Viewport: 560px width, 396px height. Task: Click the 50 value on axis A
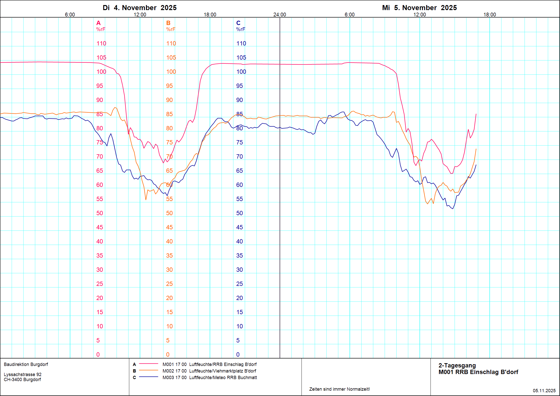coord(100,213)
